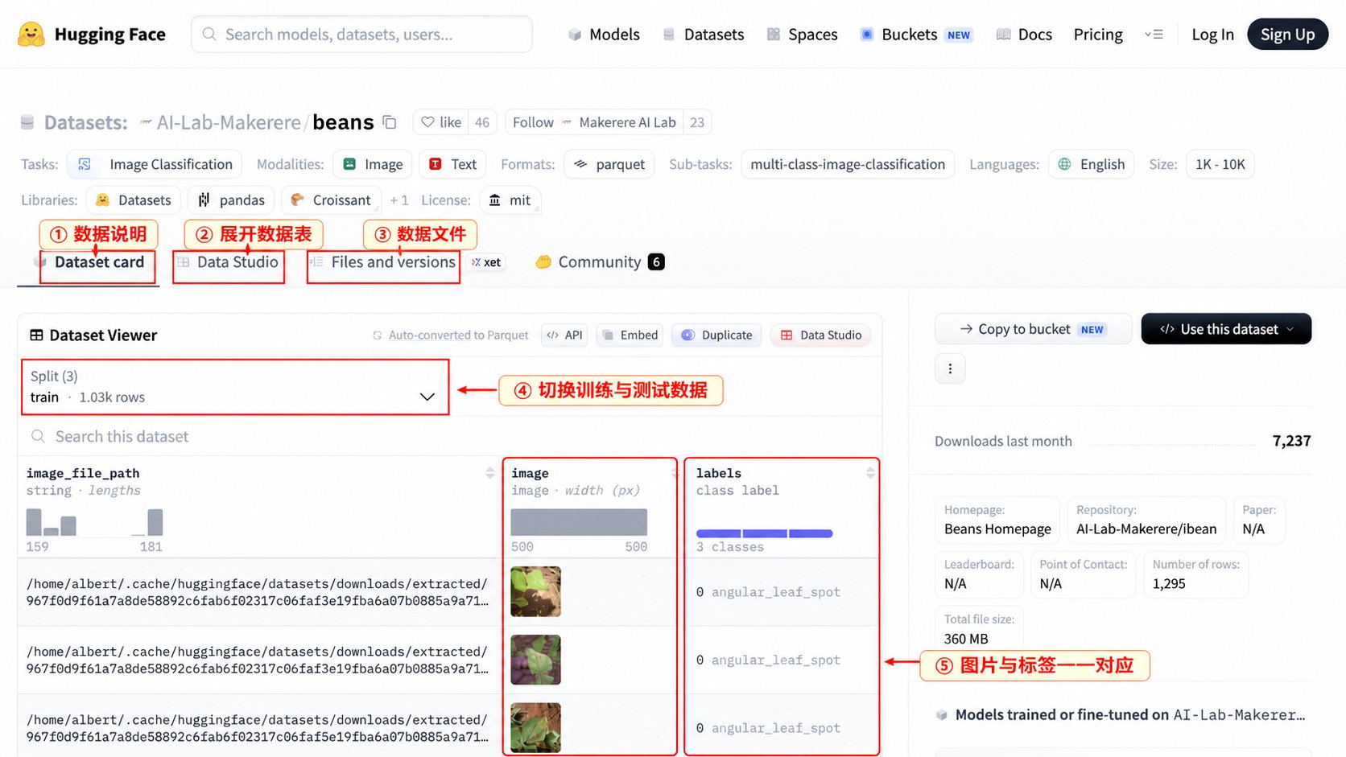1346x757 pixels.
Task: Select the Datasets library tag
Action: [x=133, y=200]
